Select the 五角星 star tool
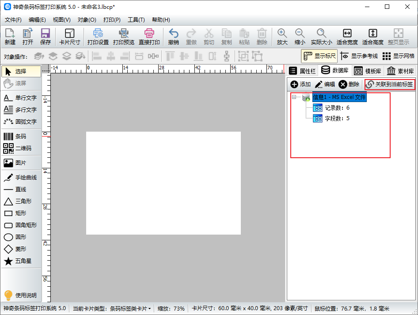 [x=21, y=261]
